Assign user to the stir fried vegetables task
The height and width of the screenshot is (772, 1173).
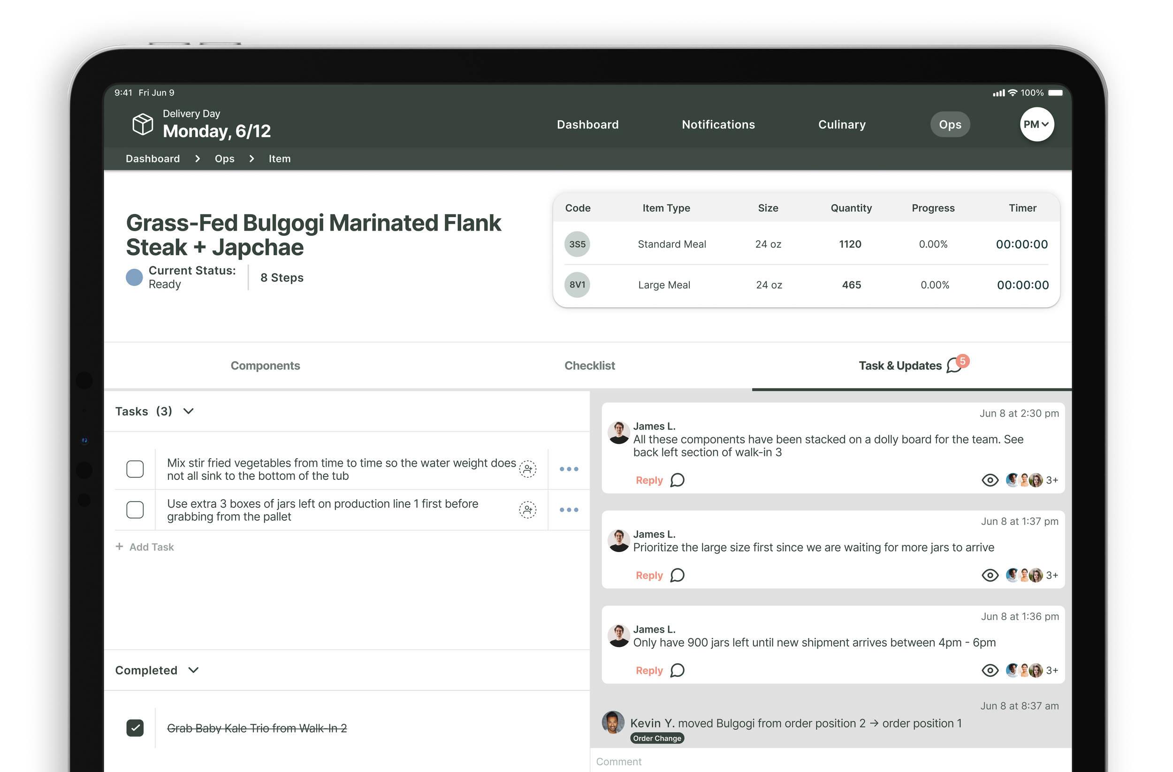(527, 469)
